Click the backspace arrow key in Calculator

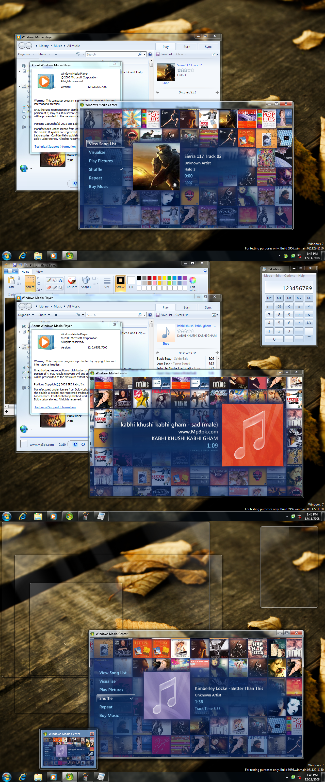coord(269,306)
